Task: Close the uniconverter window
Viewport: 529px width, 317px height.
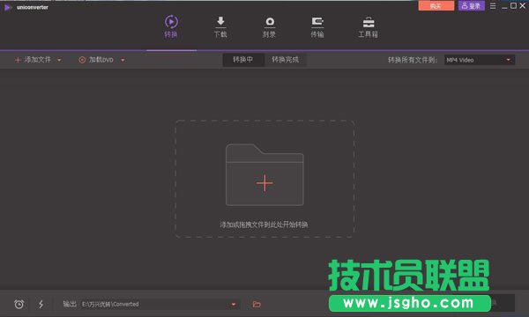Action: 523,6
